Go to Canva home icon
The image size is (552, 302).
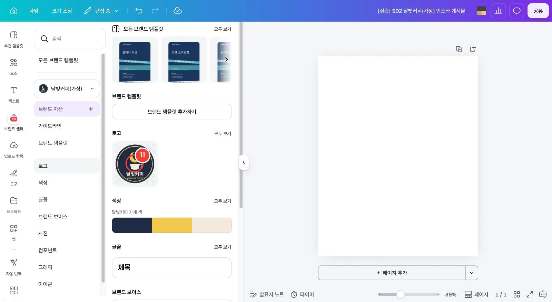pos(14,11)
